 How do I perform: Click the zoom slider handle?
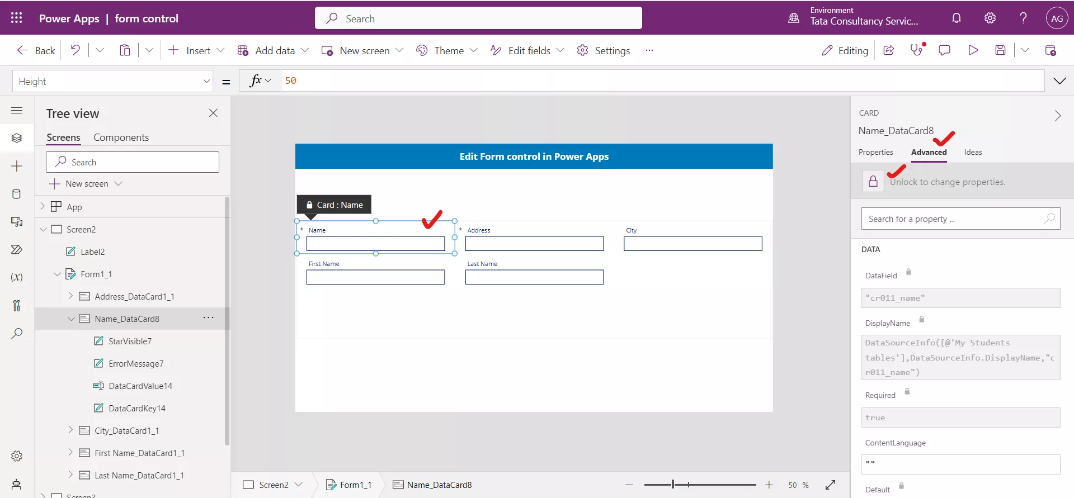click(x=672, y=485)
